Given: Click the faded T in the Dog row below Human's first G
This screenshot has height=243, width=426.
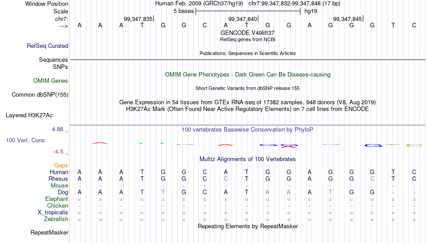Looking at the screenshot, I should pos(163,192).
